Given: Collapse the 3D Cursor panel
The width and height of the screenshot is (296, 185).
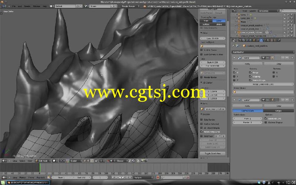Looking at the screenshot, I should 201,83.
